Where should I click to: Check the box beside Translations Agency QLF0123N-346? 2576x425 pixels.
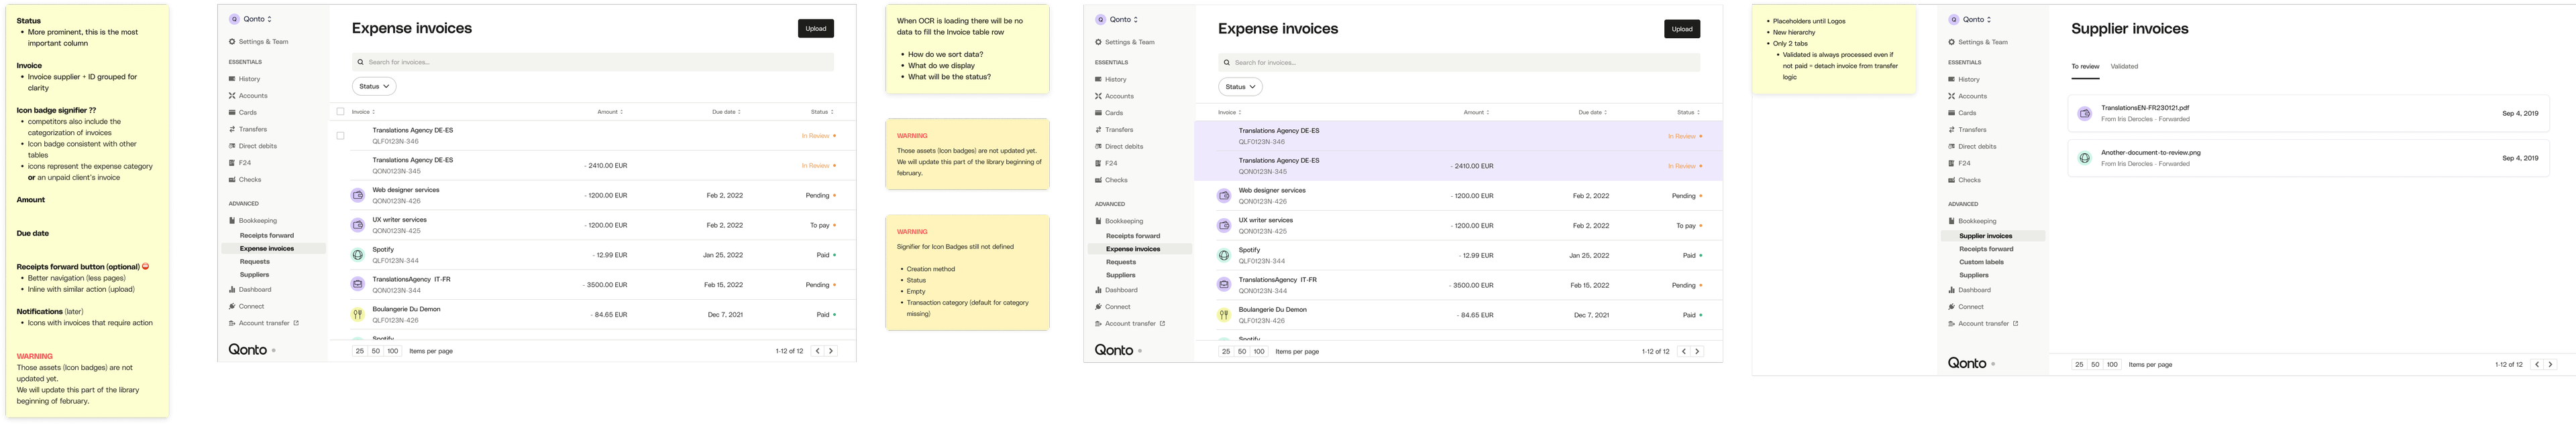click(340, 136)
